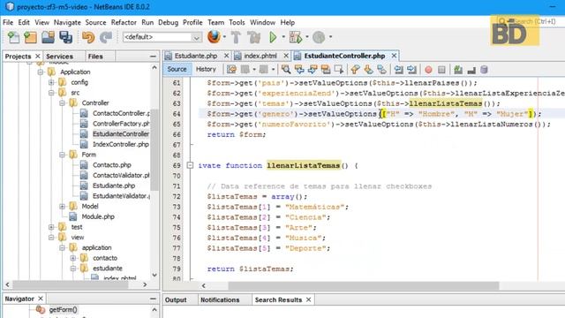
Task: Click the Shift Line Left icon
Action: coord(398,69)
